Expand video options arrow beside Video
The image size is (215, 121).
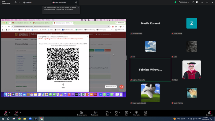[20, 112]
